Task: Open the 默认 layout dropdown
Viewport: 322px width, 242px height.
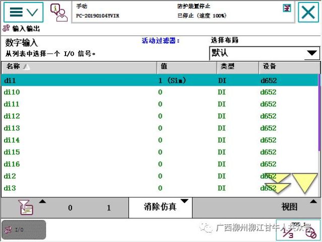Action: click(x=265, y=53)
